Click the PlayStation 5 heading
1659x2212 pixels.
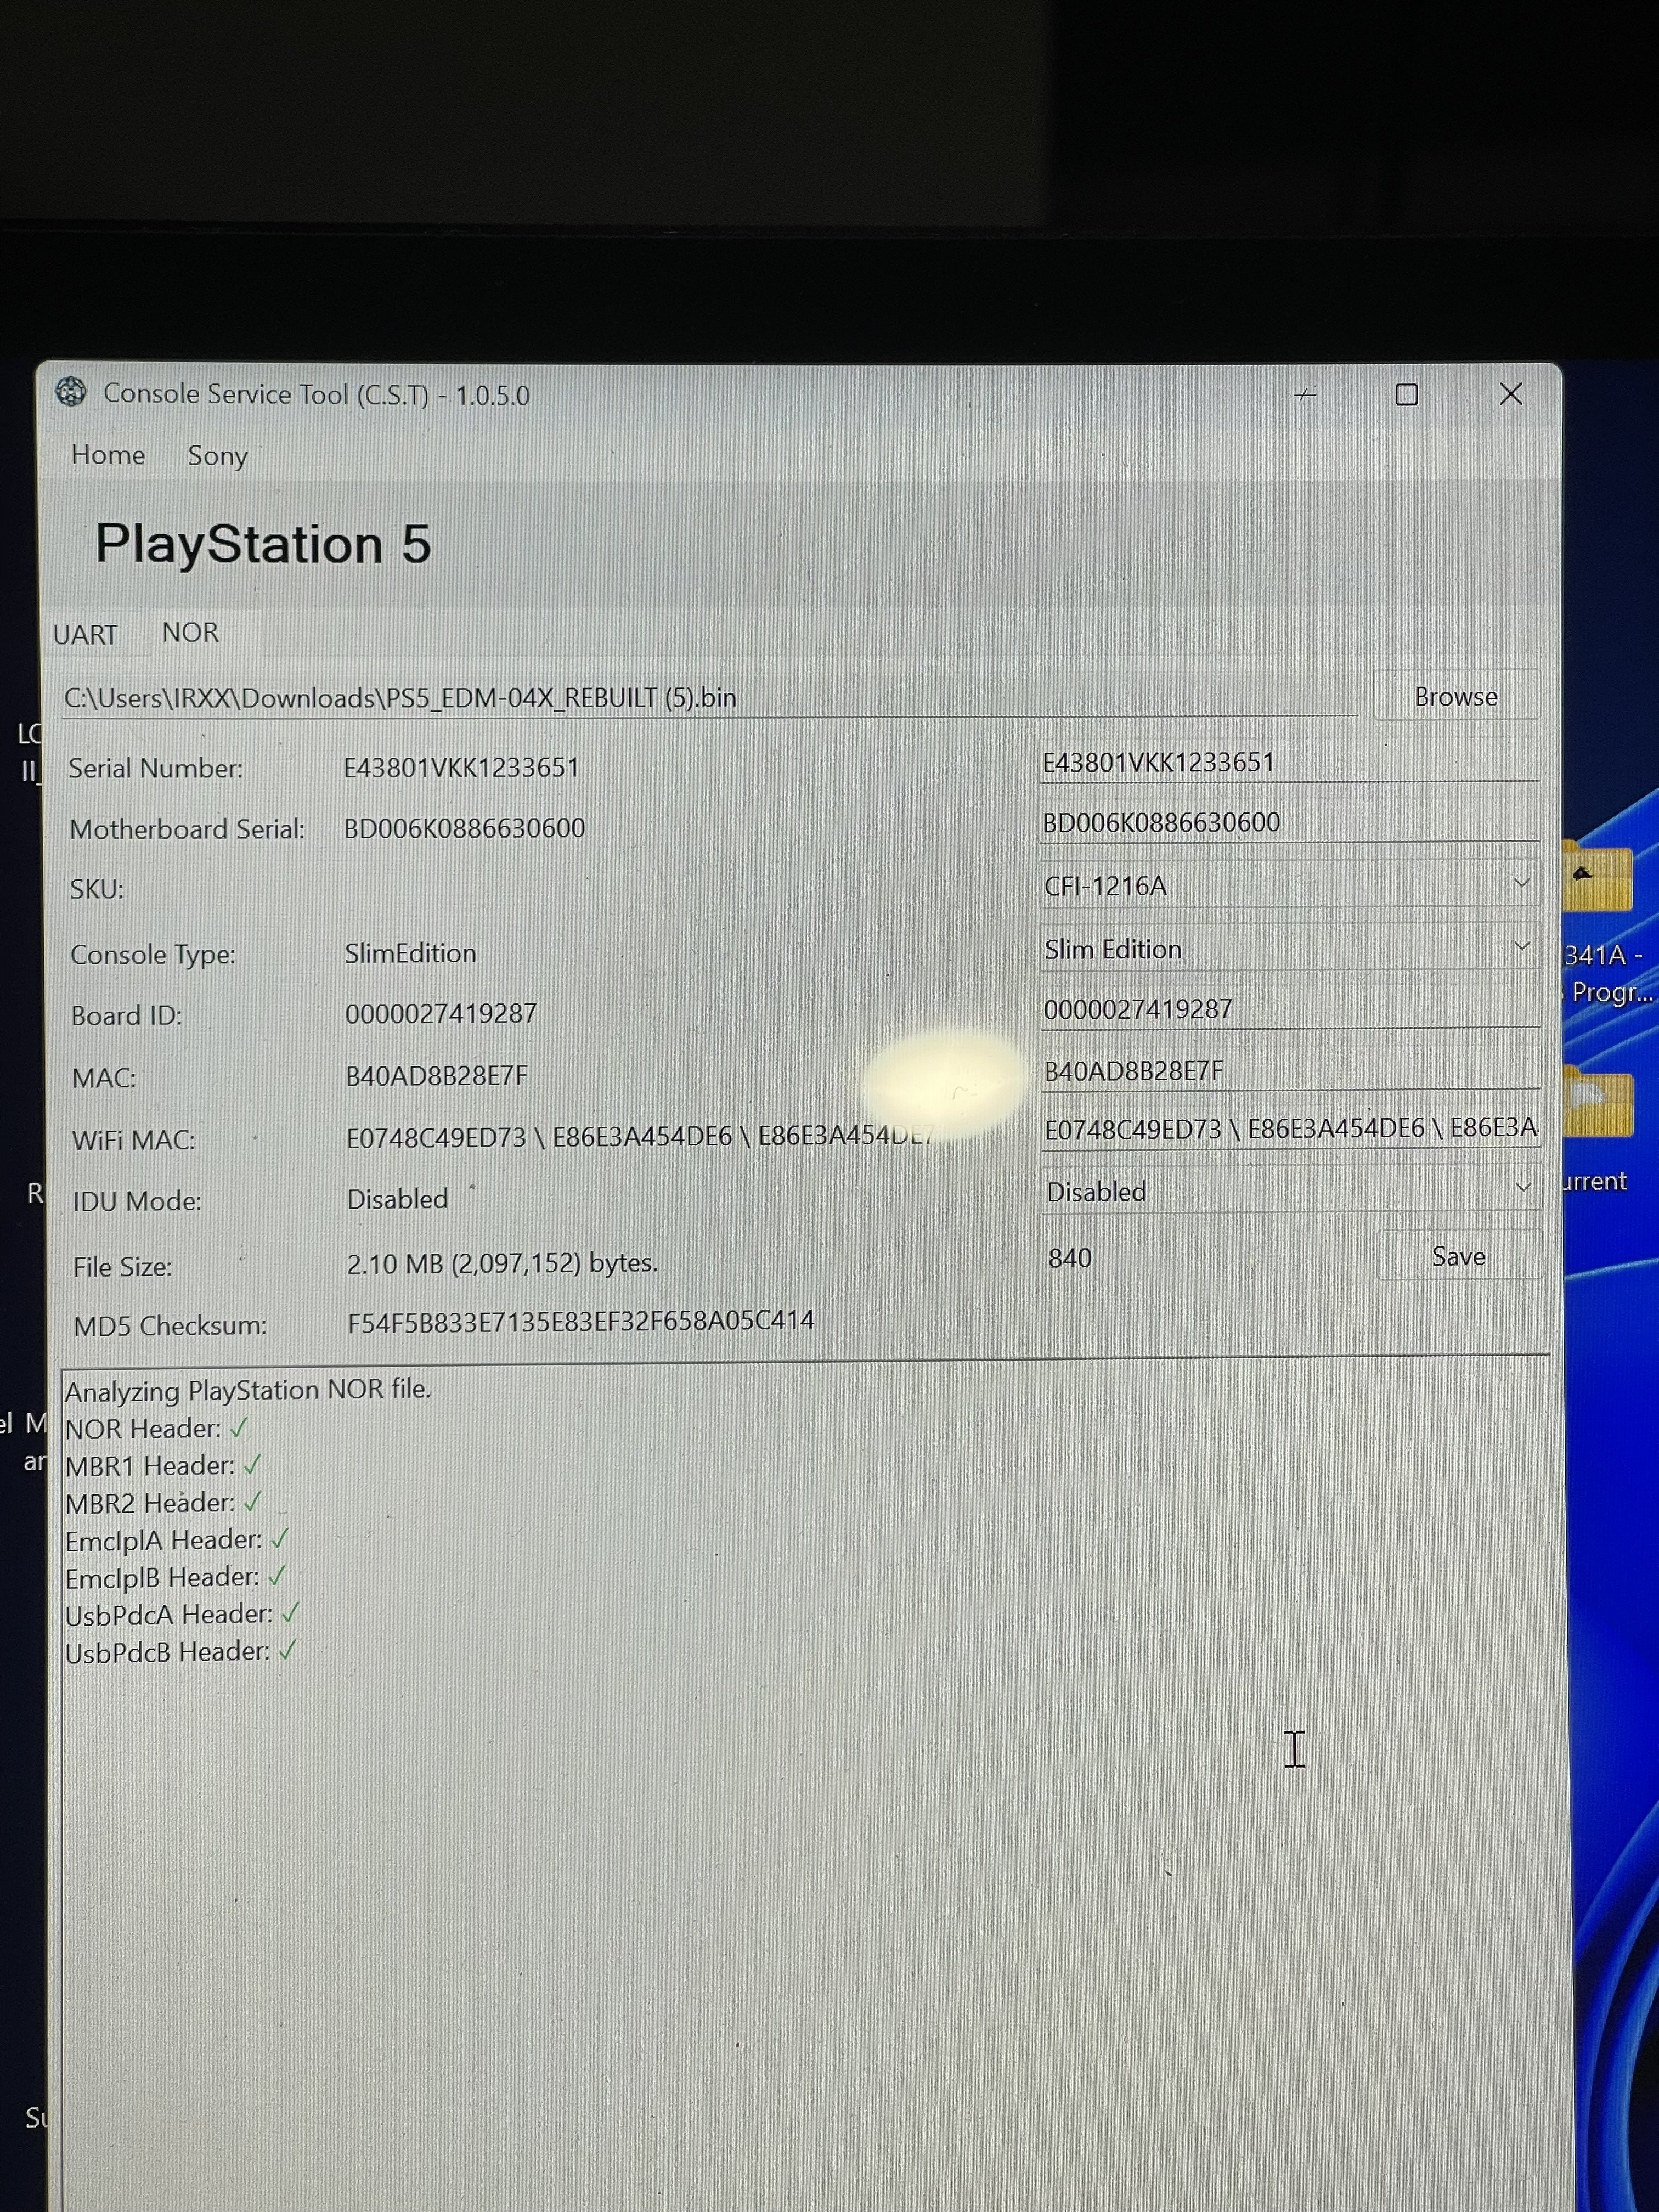[x=263, y=545]
